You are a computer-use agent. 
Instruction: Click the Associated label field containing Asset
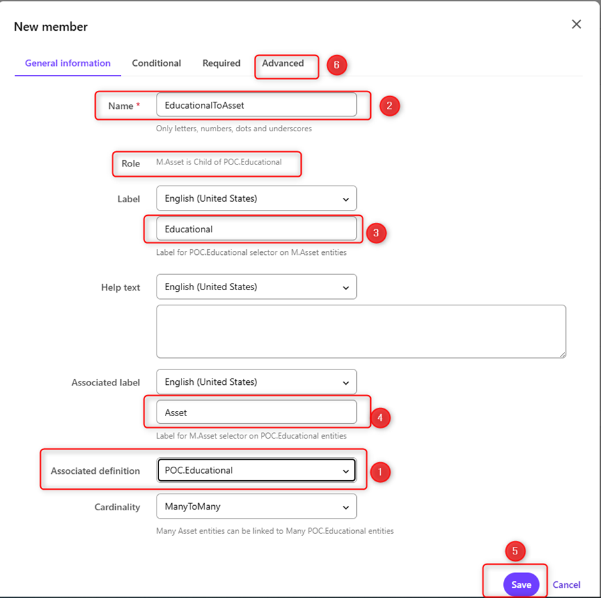[x=256, y=412]
